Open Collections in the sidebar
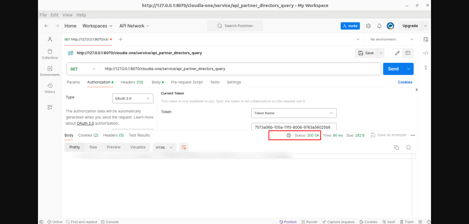The image size is (469, 224). point(50,54)
